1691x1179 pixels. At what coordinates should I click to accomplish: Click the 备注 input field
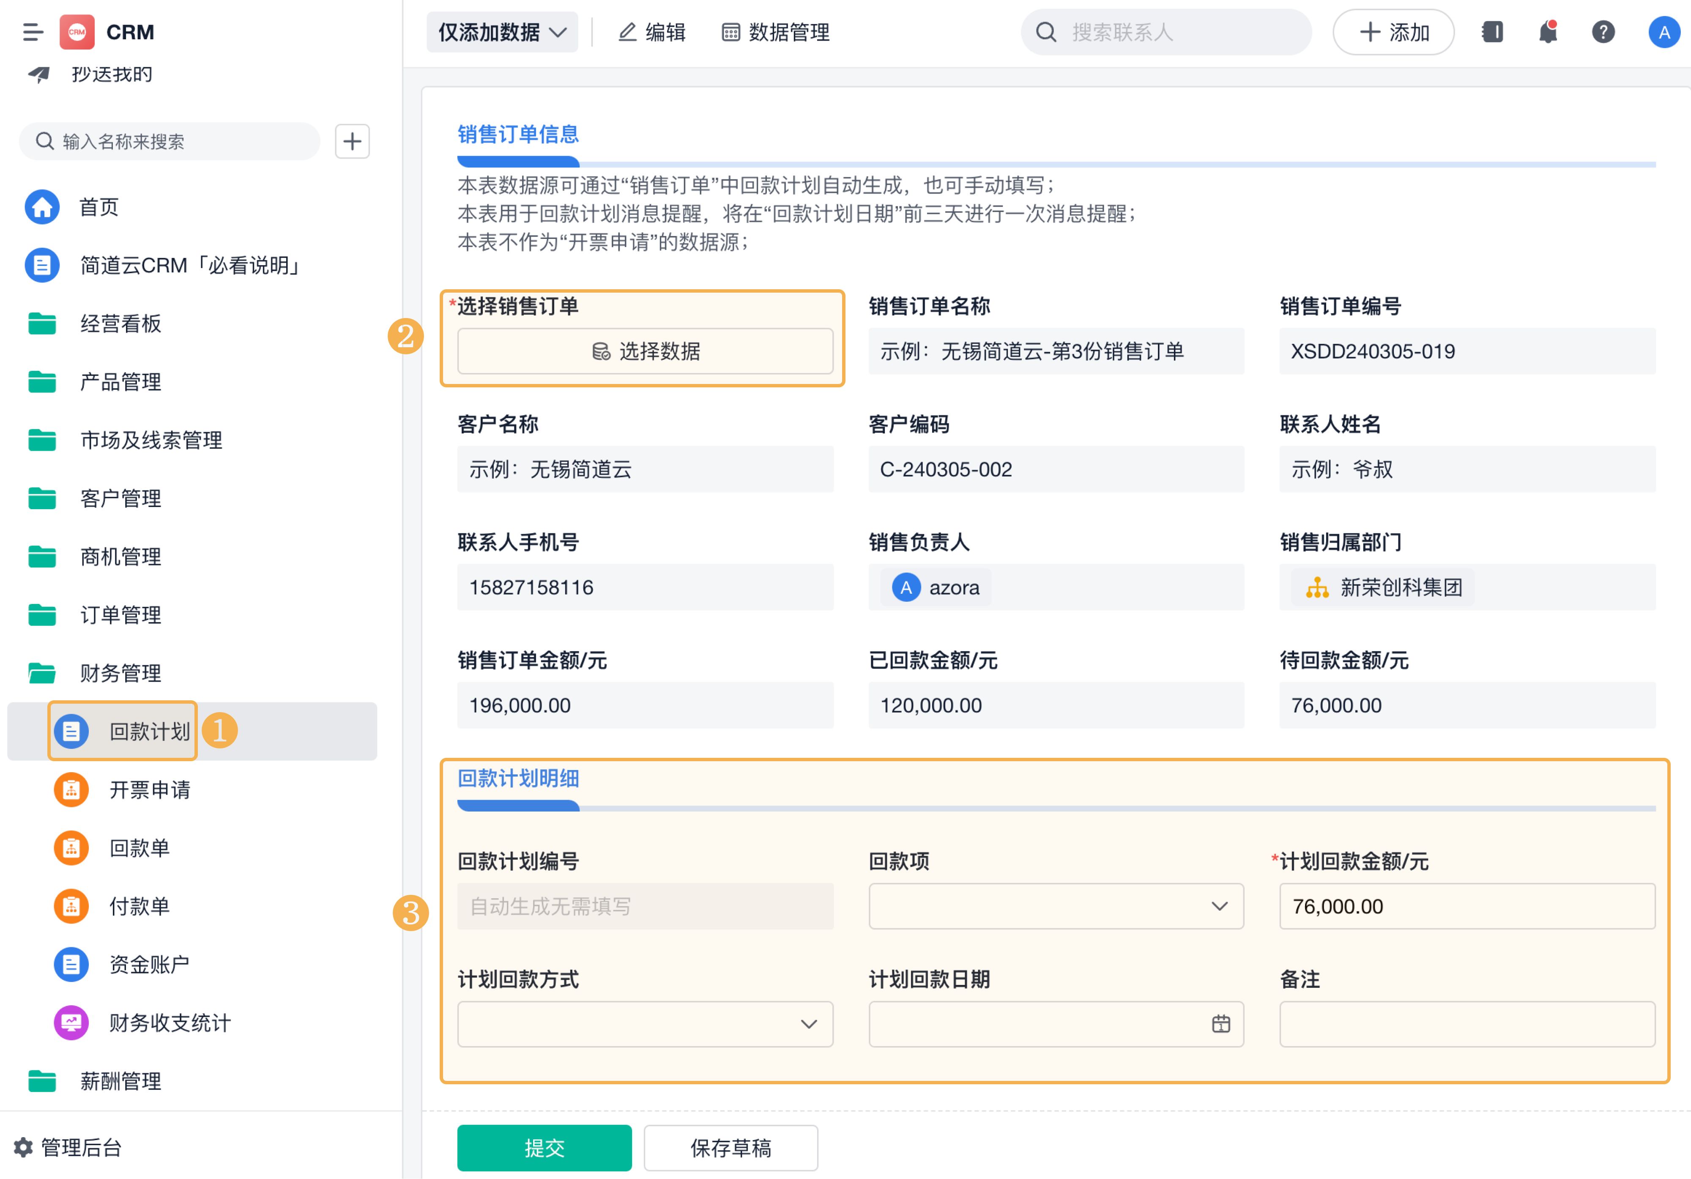(x=1467, y=1023)
